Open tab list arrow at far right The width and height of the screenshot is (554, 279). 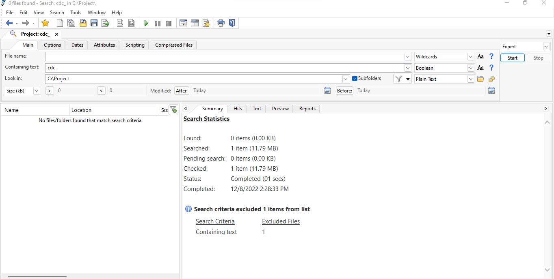[x=549, y=34]
